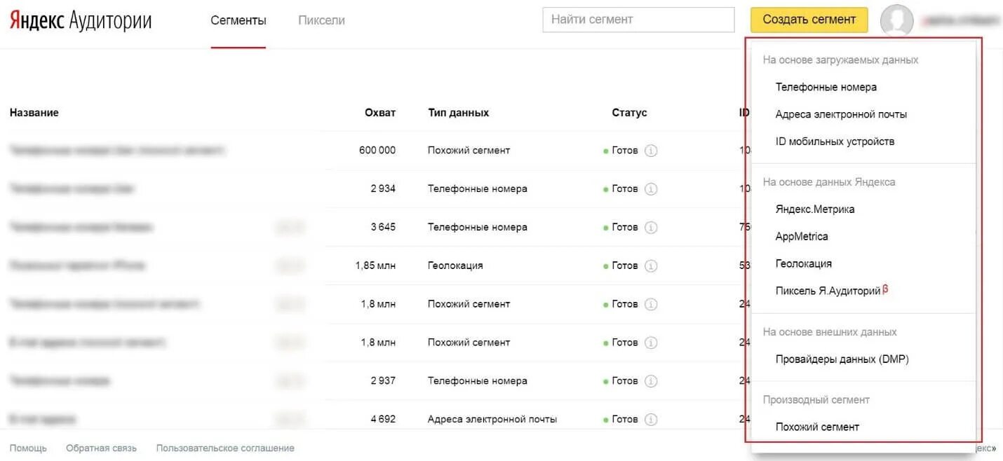Click info icon for 1,85 млн Геолокация row
Viewport: 1003px width, 461px height.
coord(651,266)
